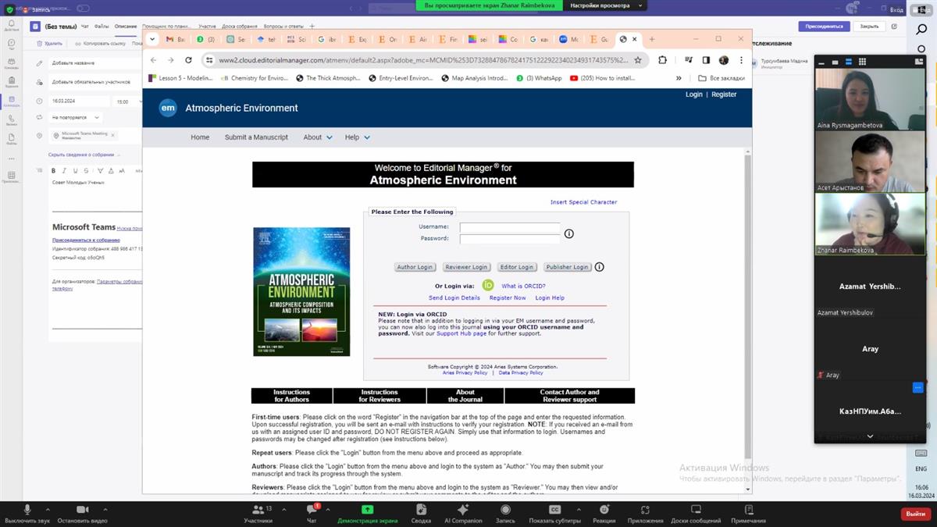
Task: Toggle the show captions CC button
Action: click(554, 510)
